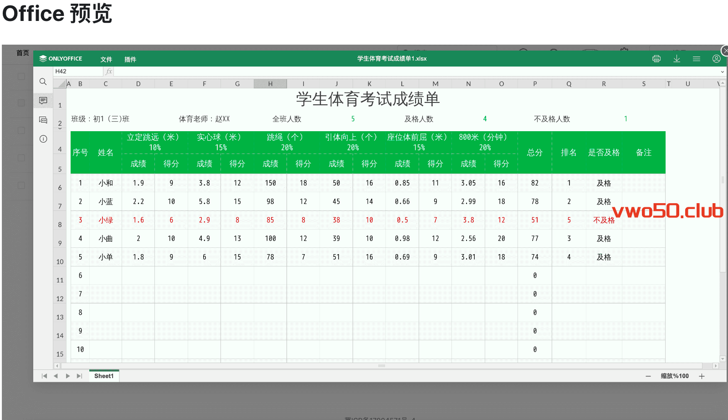This screenshot has height=420, width=728.
Task: Show the About info panel in the sidebar
Action: (43, 139)
